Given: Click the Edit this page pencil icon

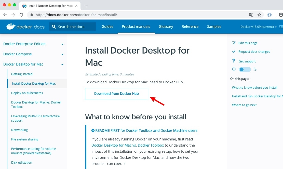Looking at the screenshot, I should (x=234, y=43).
